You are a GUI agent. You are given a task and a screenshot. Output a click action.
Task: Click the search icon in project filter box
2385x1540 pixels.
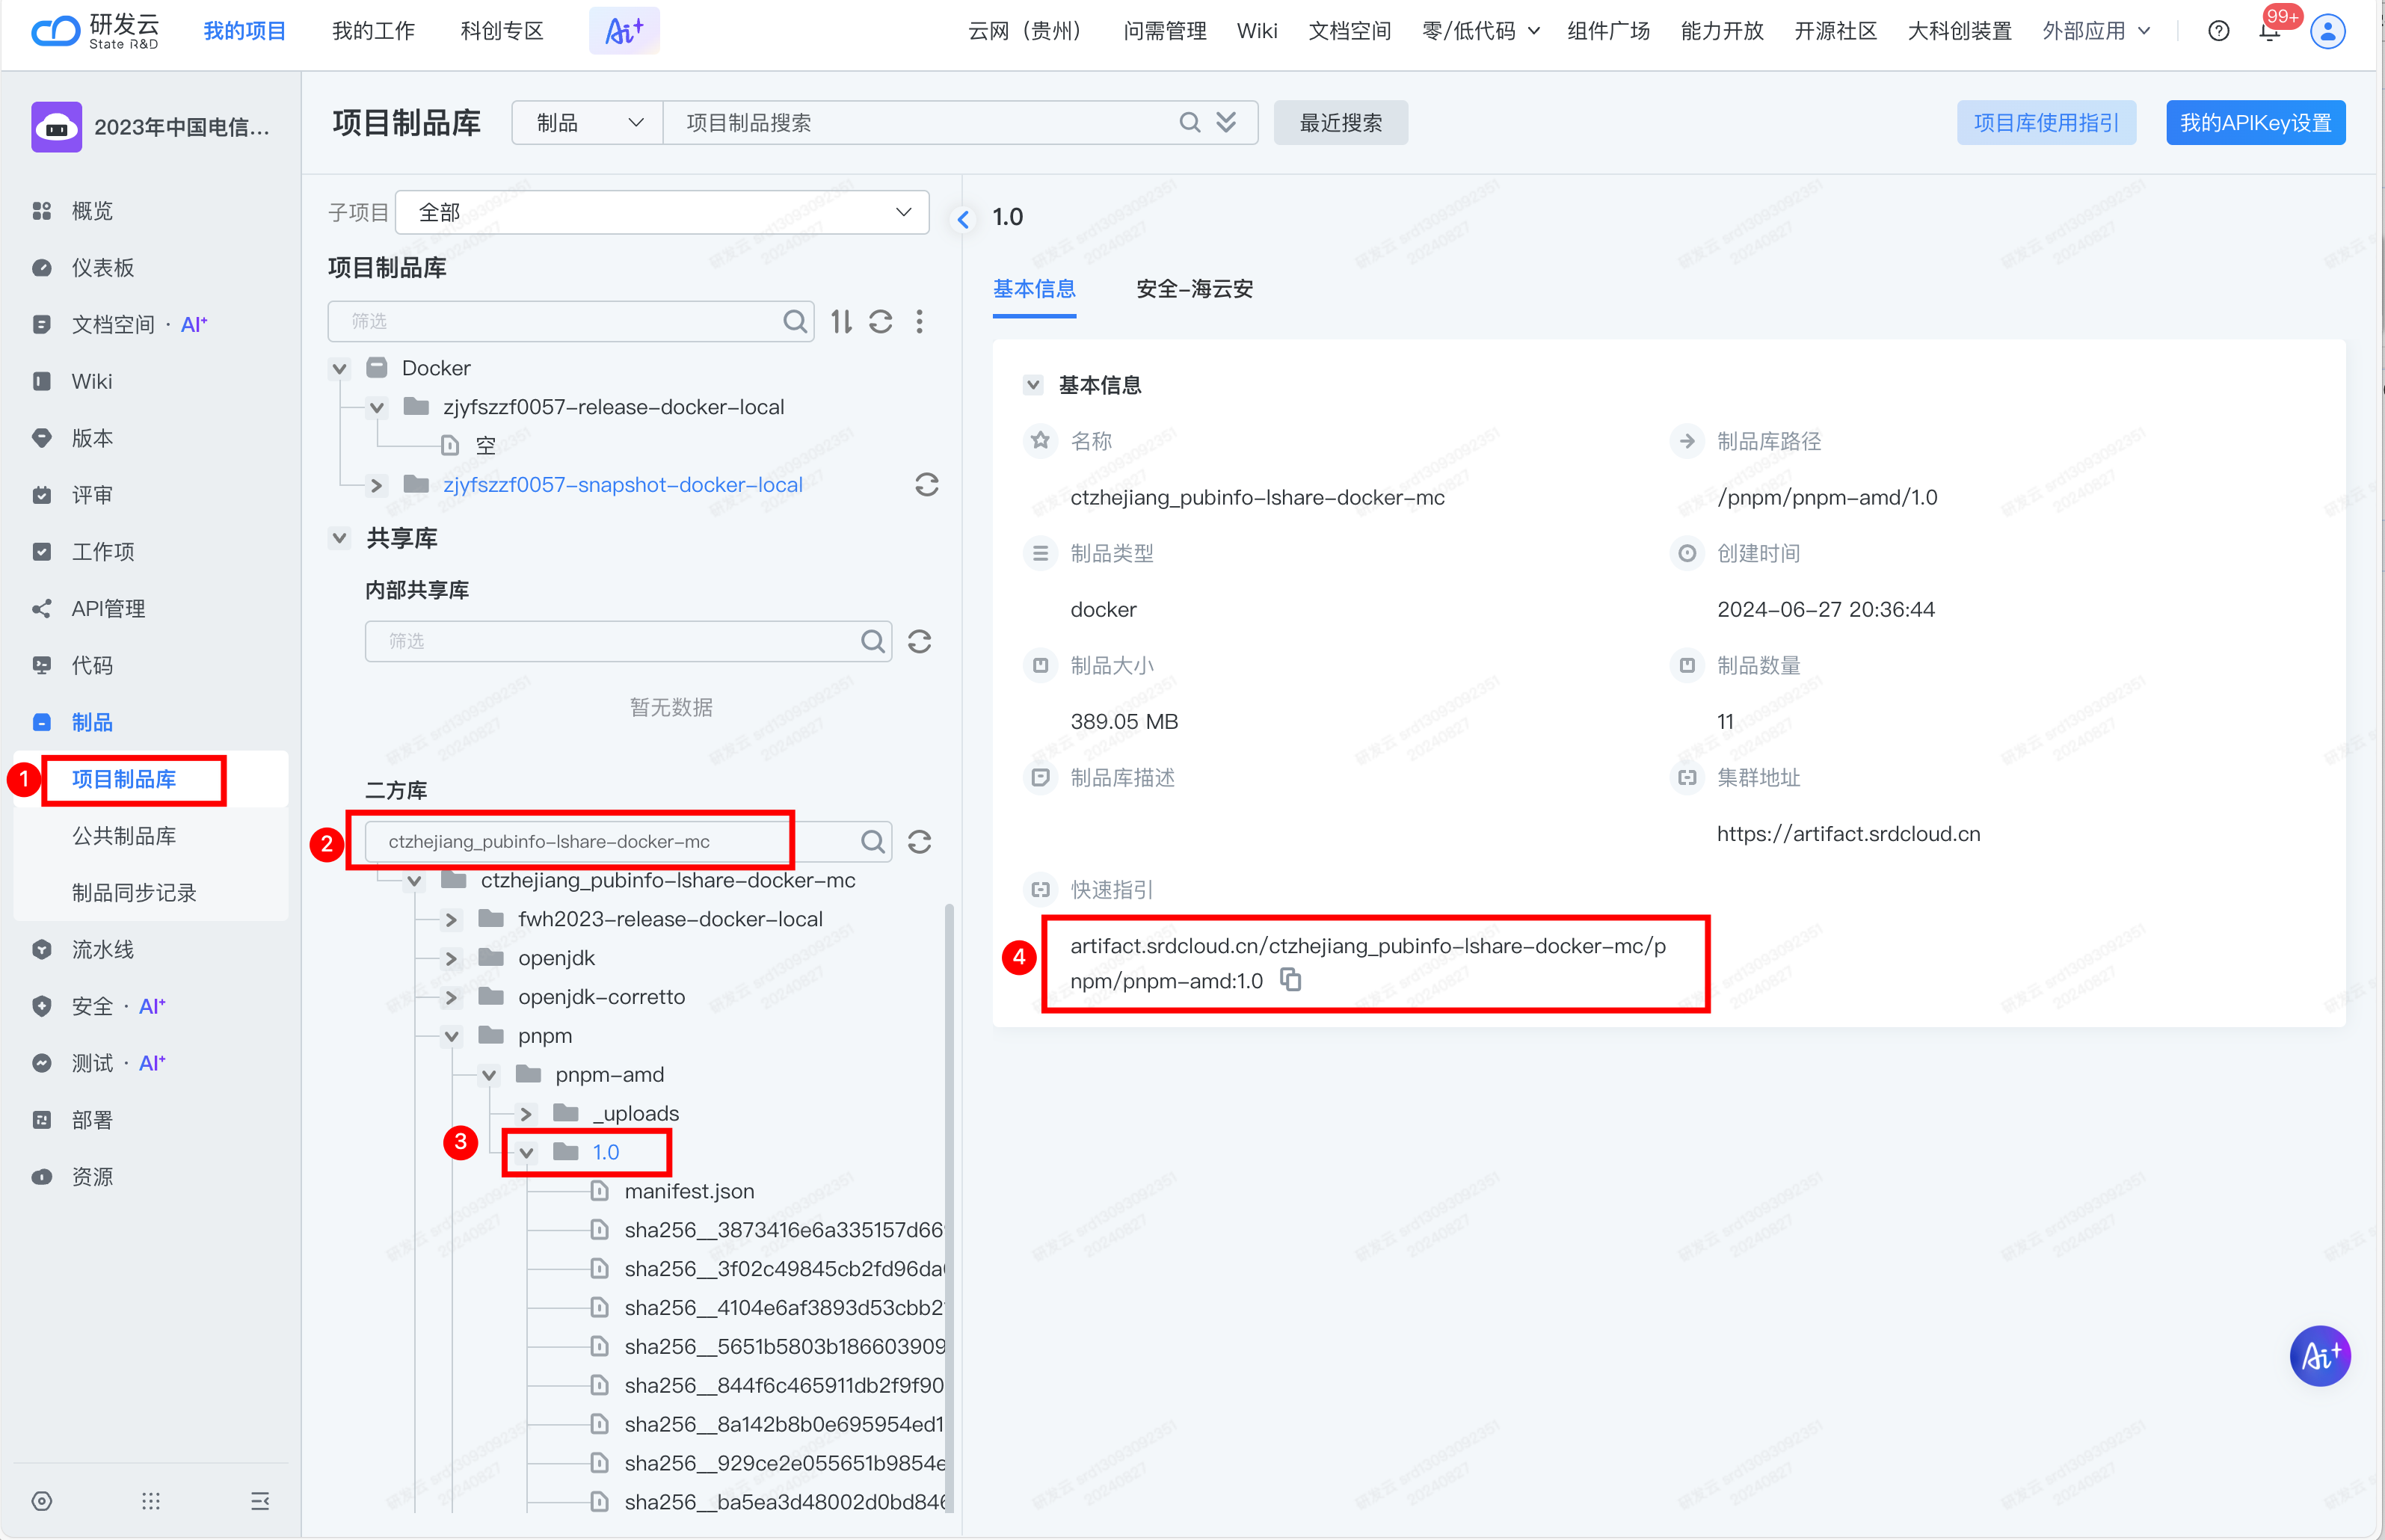coord(795,321)
